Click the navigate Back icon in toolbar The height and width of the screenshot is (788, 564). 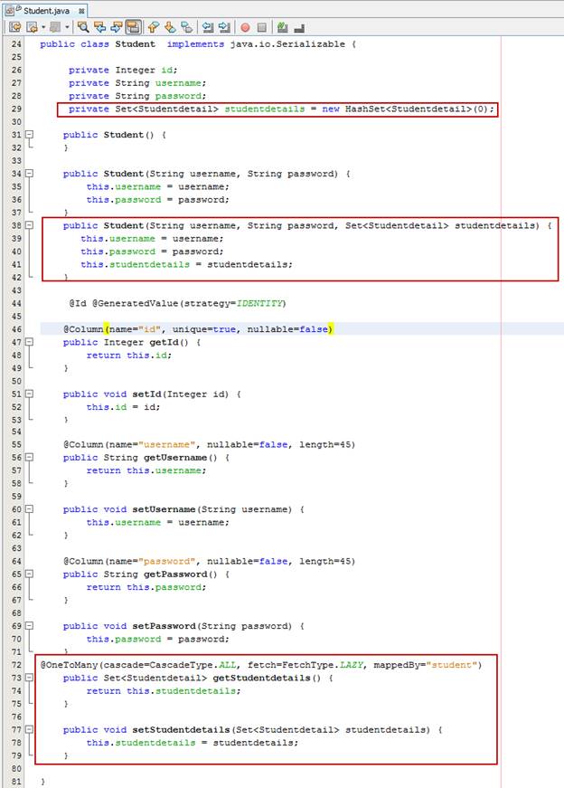point(32,27)
